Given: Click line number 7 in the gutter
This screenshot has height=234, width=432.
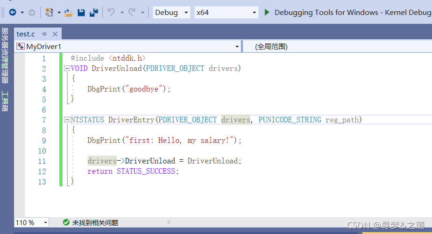Looking at the screenshot, I should tap(44, 120).
